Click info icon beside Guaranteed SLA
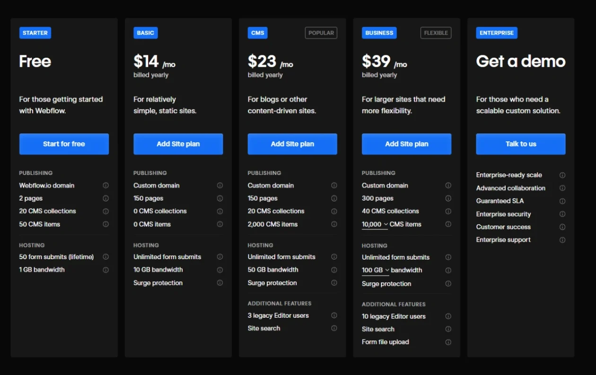 [562, 201]
